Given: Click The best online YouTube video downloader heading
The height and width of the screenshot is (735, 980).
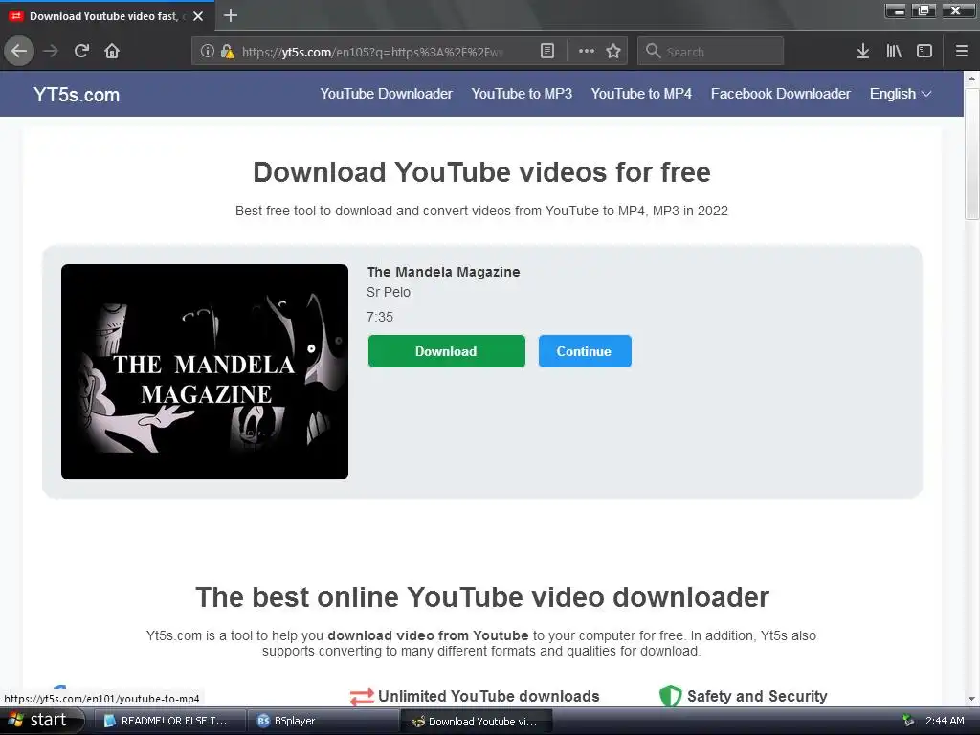Looking at the screenshot, I should [x=482, y=597].
